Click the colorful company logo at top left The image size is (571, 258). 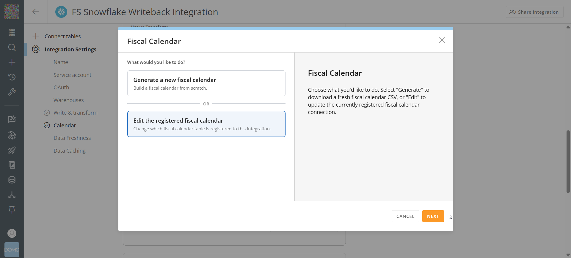pyautogui.click(x=12, y=12)
